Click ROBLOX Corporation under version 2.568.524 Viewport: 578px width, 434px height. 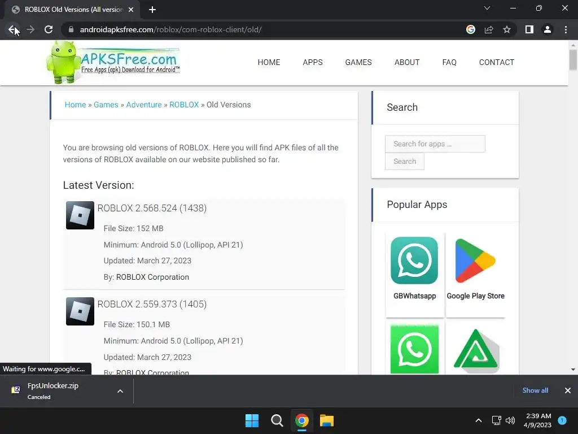pos(152,277)
